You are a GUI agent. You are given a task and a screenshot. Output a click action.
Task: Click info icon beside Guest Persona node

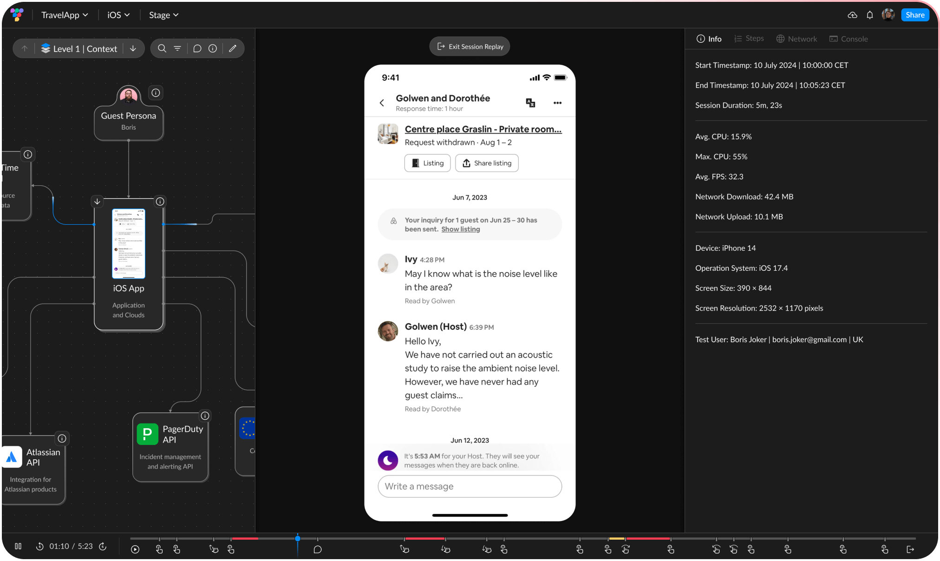point(156,93)
